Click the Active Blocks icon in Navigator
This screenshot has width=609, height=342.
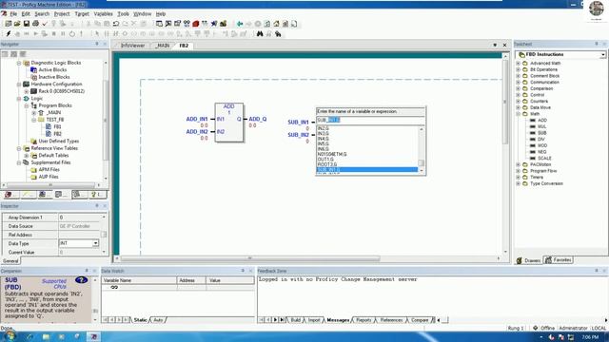pos(34,69)
